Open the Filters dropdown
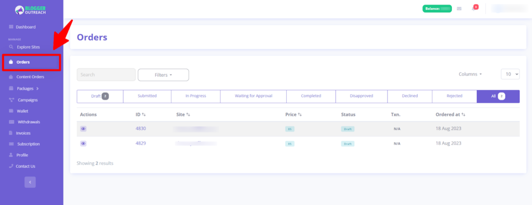This screenshot has height=205, width=532. (x=163, y=75)
